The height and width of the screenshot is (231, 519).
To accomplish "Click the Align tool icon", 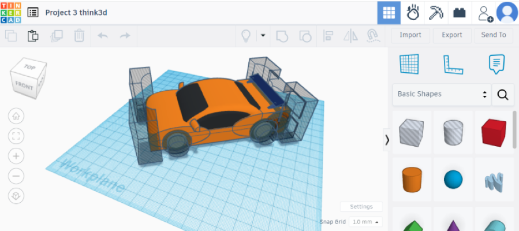I will [328, 35].
